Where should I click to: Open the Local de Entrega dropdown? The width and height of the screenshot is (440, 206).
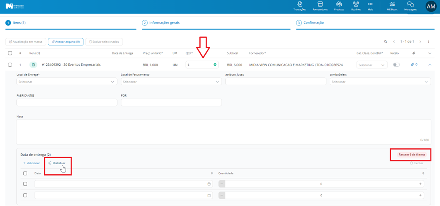coord(67,82)
